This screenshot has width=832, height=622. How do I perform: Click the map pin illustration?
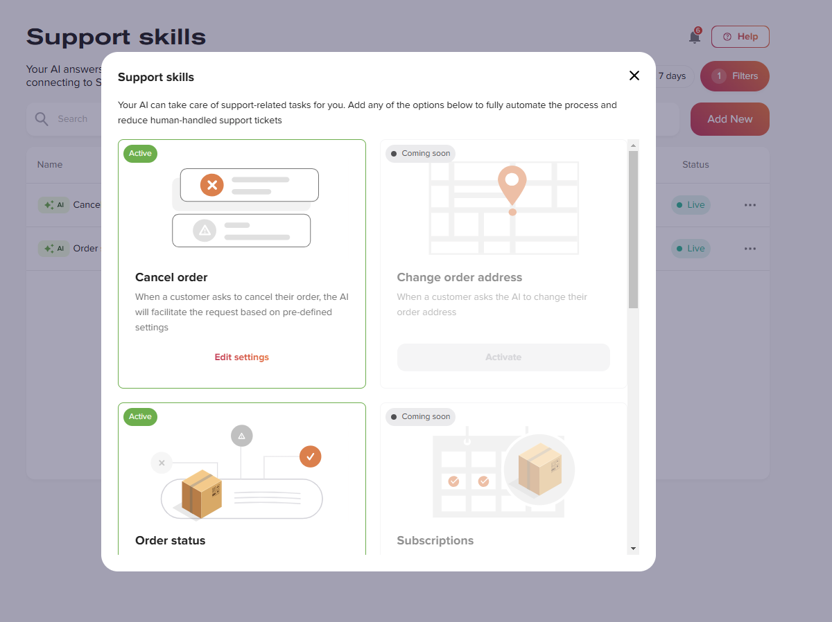512,189
